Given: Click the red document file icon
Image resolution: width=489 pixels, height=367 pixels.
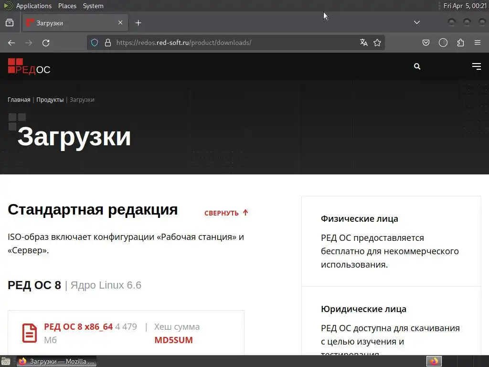Looking at the screenshot, I should (x=30, y=333).
